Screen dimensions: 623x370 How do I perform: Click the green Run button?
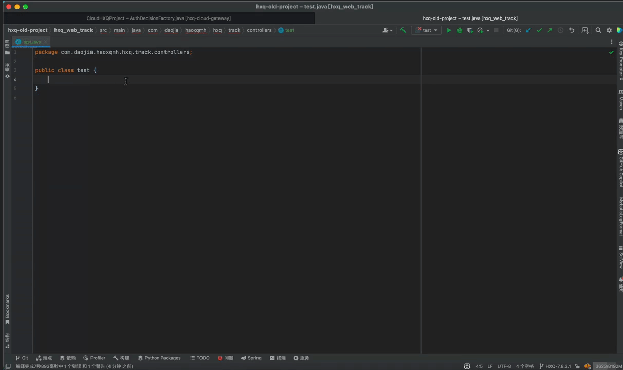coord(449,30)
